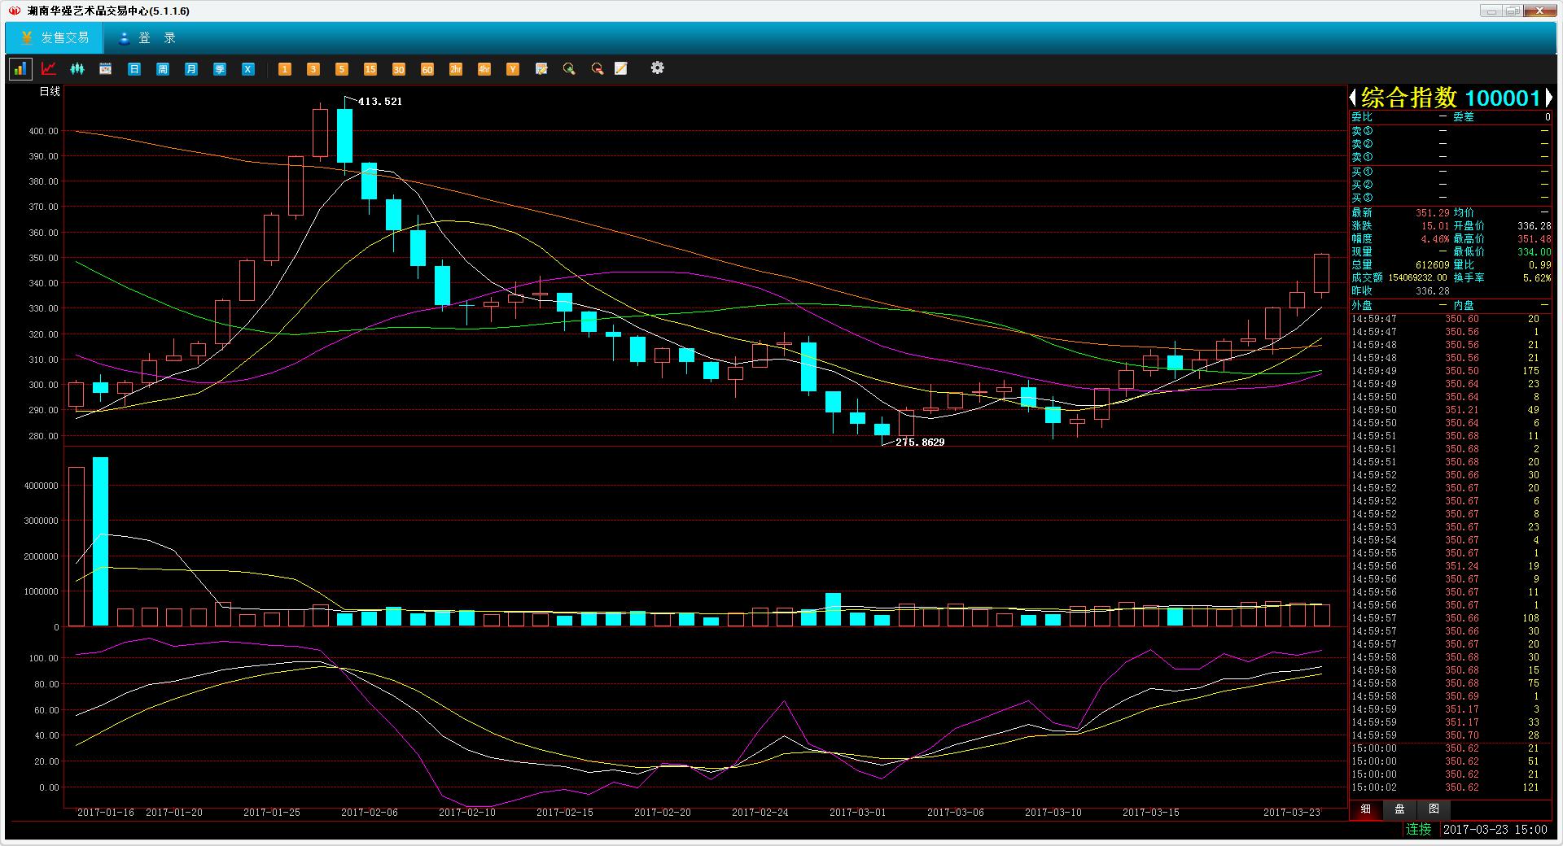Viewport: 1563px width, 846px height.
Task: Select the bar chart quote list icon
Action: tap(20, 69)
